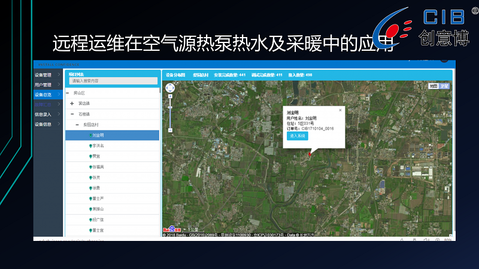Click 梨园店村 in the map header
Image resolution: width=479 pixels, height=269 pixels.
tap(201, 75)
